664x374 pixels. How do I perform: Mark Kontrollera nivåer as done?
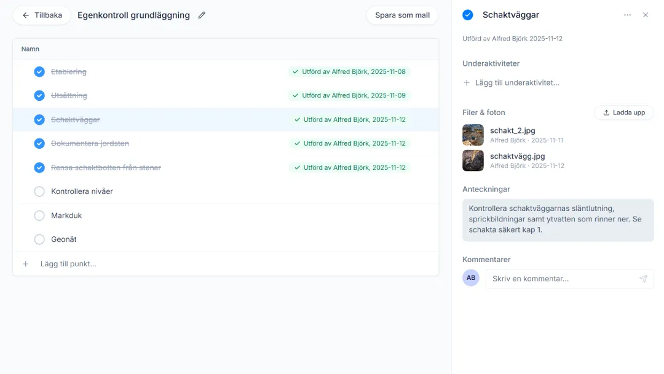pyautogui.click(x=39, y=191)
